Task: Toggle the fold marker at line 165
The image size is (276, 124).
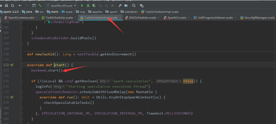Action: click(x=21, y=27)
